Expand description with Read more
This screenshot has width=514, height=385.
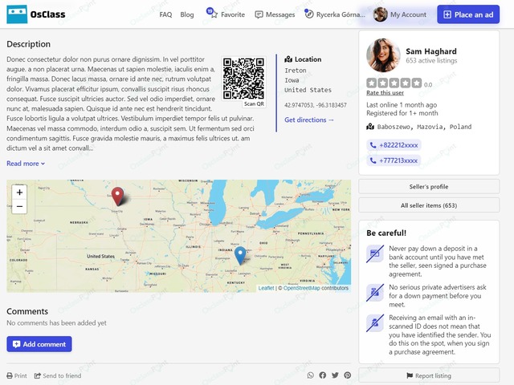click(x=26, y=164)
